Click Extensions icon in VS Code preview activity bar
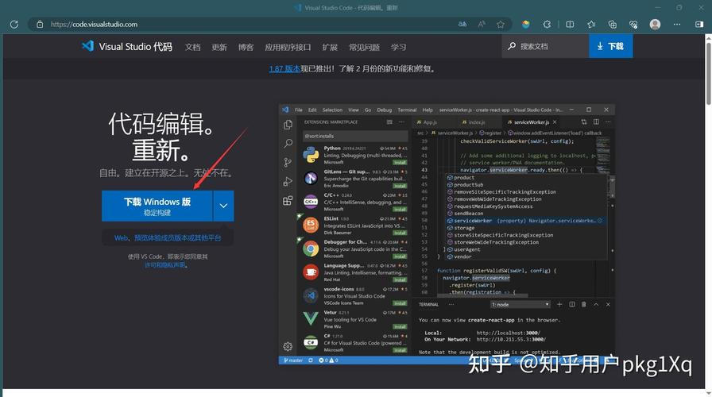This screenshot has height=397, width=712. [288, 201]
